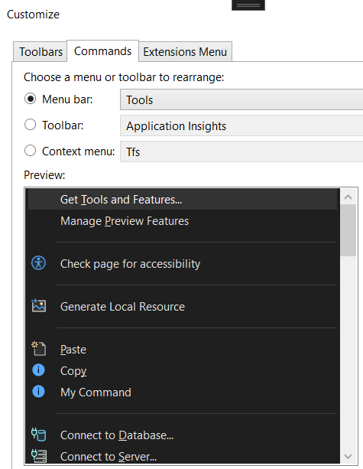The image size is (363, 469).
Task: Click the blue info icon beside Copy
Action: (x=38, y=370)
